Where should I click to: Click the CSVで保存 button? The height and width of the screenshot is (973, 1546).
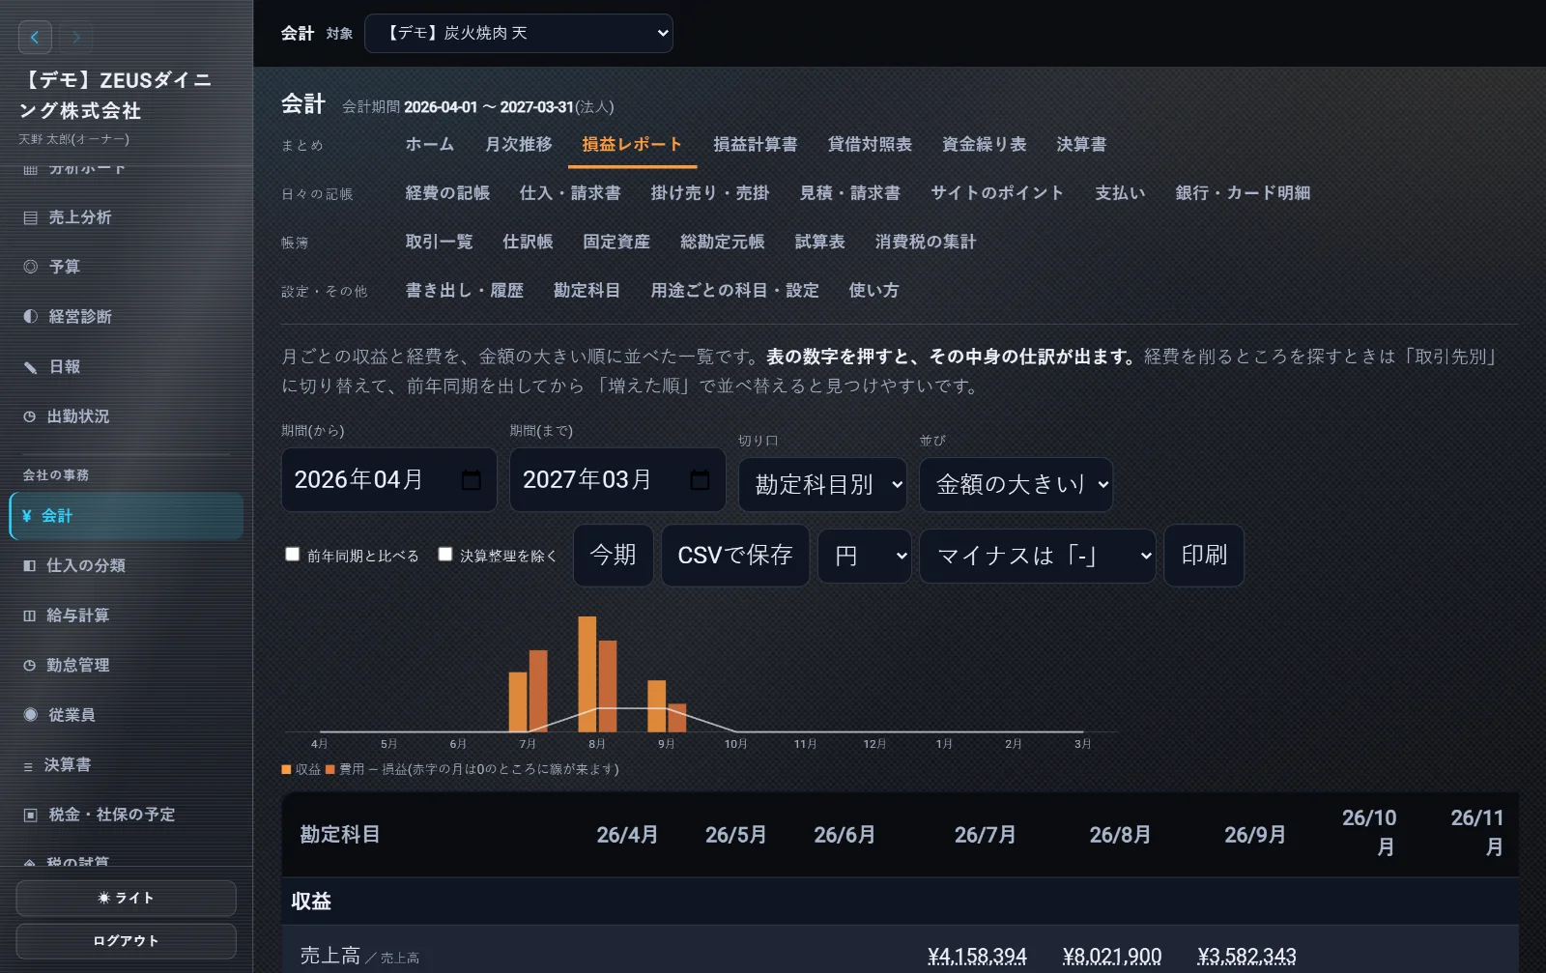pyautogui.click(x=735, y=556)
